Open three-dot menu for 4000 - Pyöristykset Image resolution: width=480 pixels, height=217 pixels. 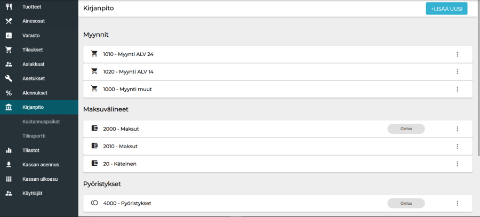click(457, 203)
